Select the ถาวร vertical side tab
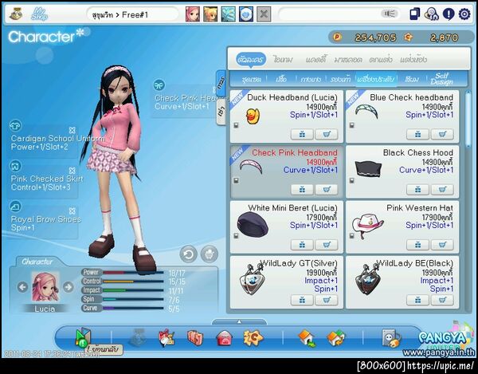The height and width of the screenshot is (374, 478). click(x=221, y=83)
